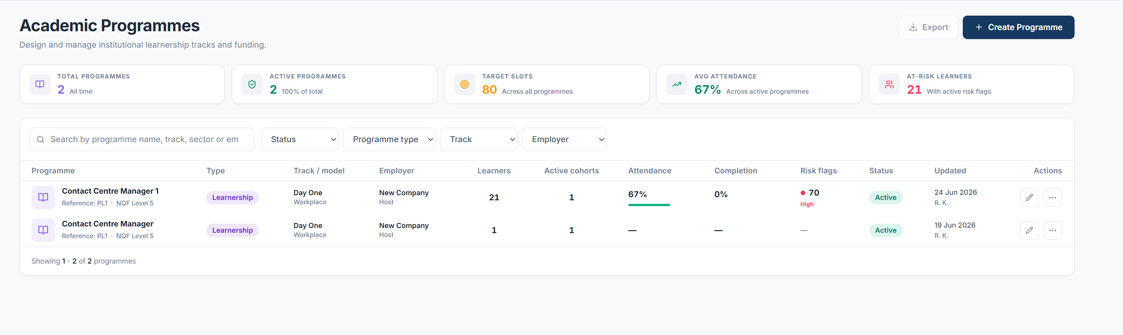Click book icon for 19 Jun 2026 programme
Screen dimensions: 1123x335
pos(43,230)
